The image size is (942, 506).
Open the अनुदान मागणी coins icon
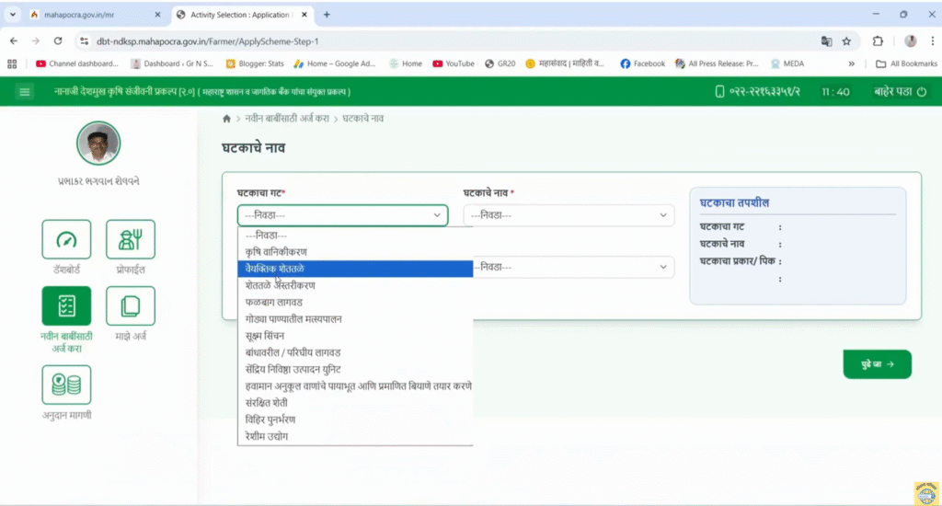pos(66,385)
